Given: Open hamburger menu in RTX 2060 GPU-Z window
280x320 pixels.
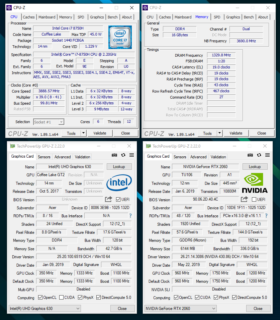Looking at the screenshot, I should tap(267, 155).
